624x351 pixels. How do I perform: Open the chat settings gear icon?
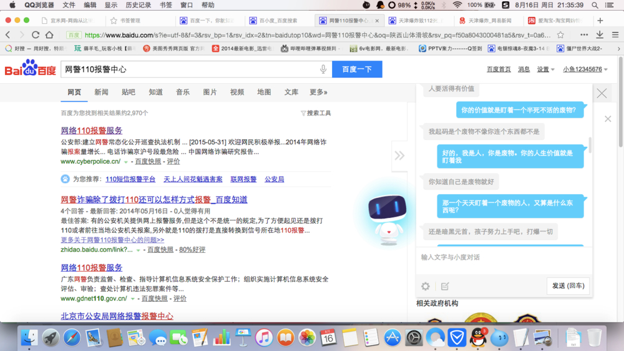tap(426, 286)
